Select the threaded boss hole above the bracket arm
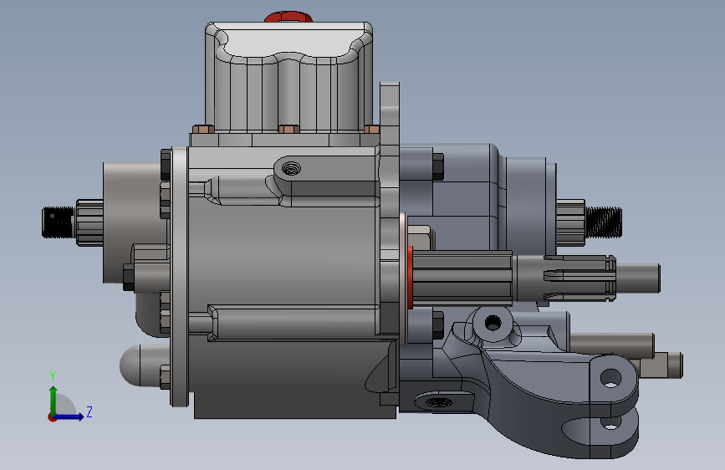The image size is (725, 470). [493, 323]
